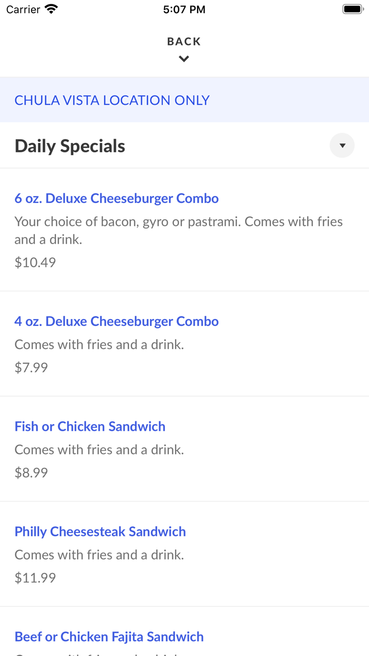Tap the clock showing 5:07 PM
The image size is (369, 656).
pos(184,9)
